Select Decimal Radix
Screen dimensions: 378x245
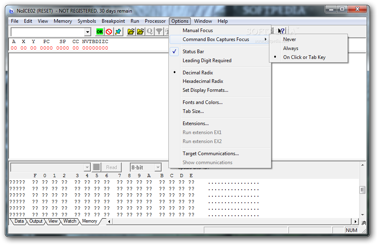tap(220, 72)
